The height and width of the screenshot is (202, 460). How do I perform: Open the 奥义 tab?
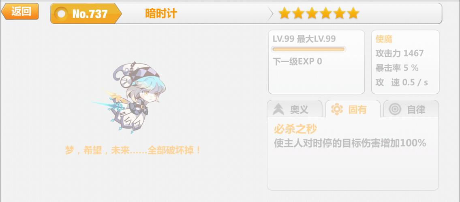295,109
